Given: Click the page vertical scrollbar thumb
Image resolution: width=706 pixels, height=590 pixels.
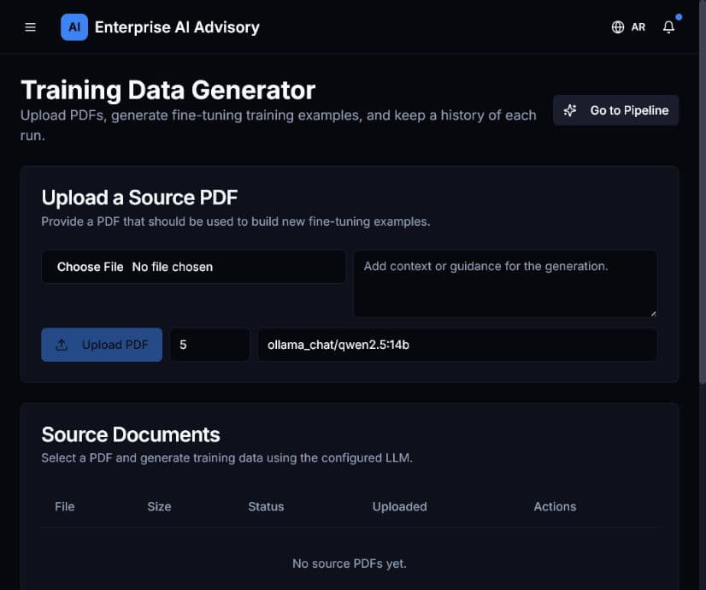Looking at the screenshot, I should coord(702,193).
